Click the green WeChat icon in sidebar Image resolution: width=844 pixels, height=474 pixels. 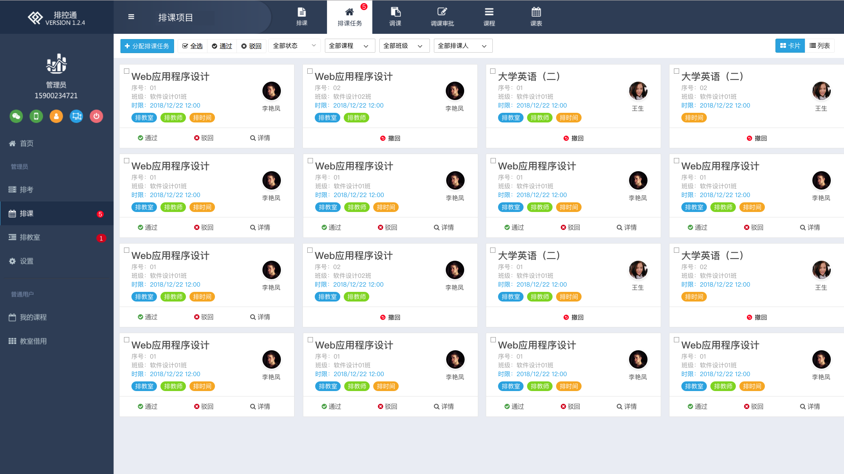tap(16, 116)
